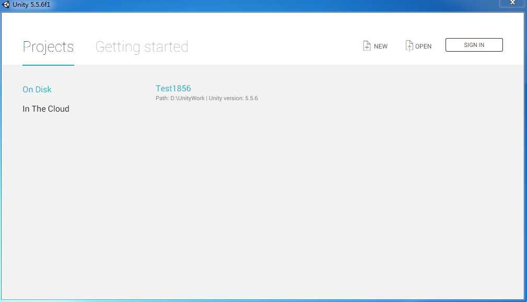The height and width of the screenshot is (302, 527).
Task: Click the NEW project document icon
Action: tap(367, 45)
